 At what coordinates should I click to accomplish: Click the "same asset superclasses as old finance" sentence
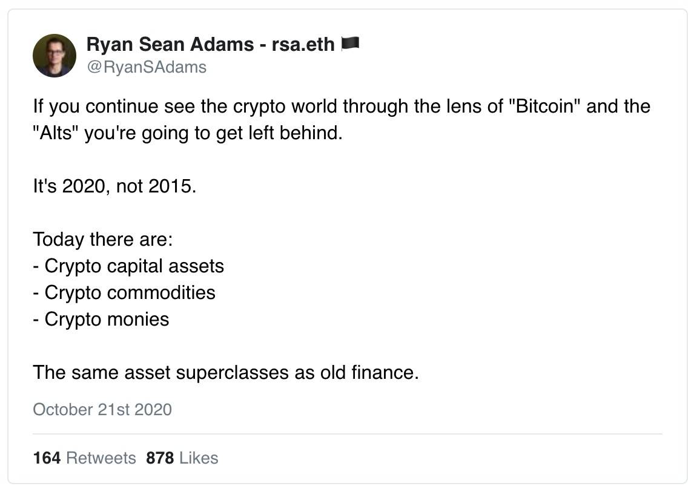coord(225,372)
